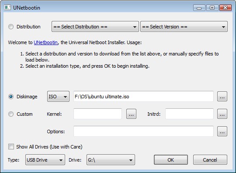The image size is (236, 173).
Task: Open the Select Distribution dropdown
Action: tap(95, 27)
